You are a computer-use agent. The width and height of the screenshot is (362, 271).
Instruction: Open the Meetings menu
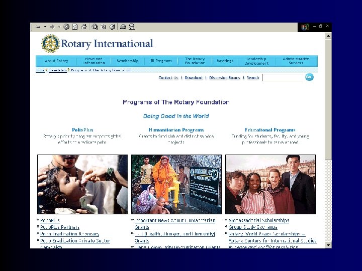[225, 61]
